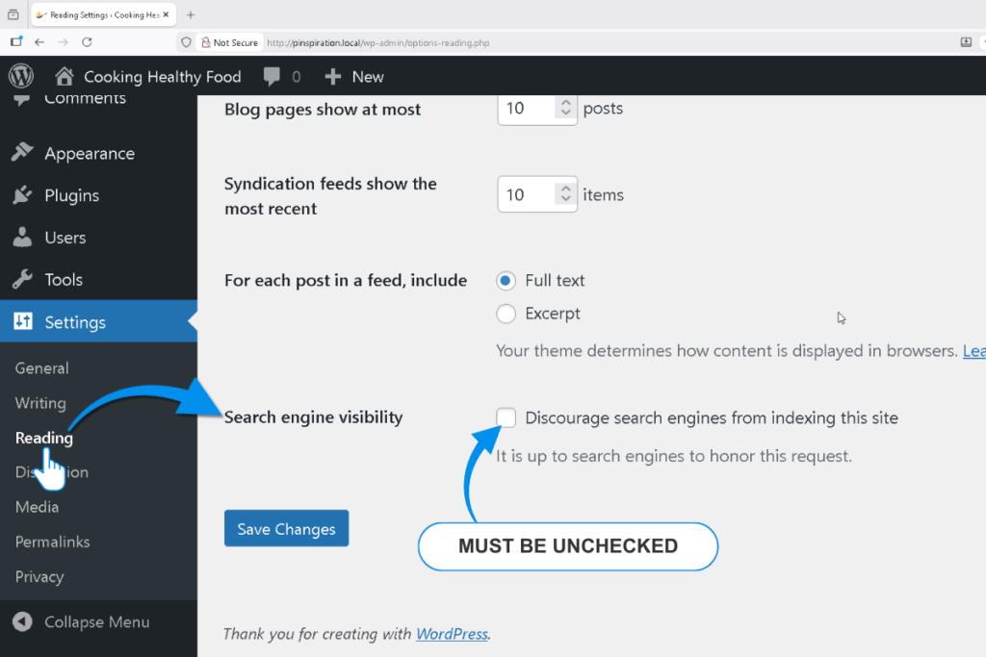Viewport: 986px width, 657px height.
Task: Open the WordPress logo menu
Action: tap(20, 76)
